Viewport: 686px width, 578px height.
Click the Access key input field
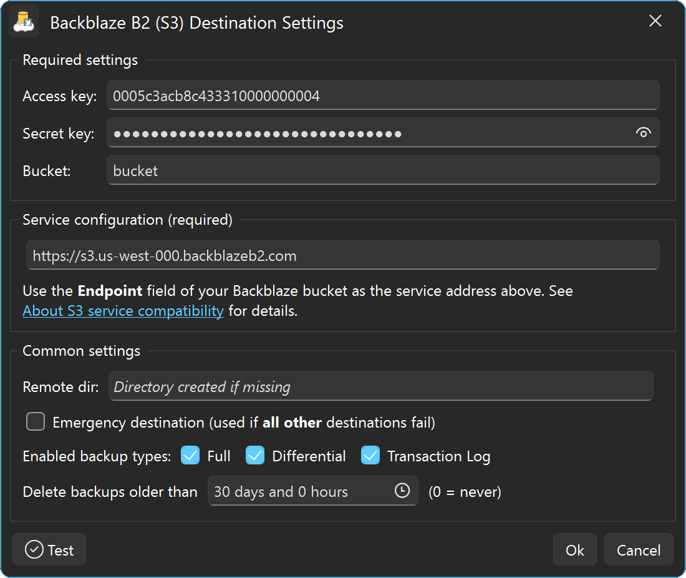383,95
